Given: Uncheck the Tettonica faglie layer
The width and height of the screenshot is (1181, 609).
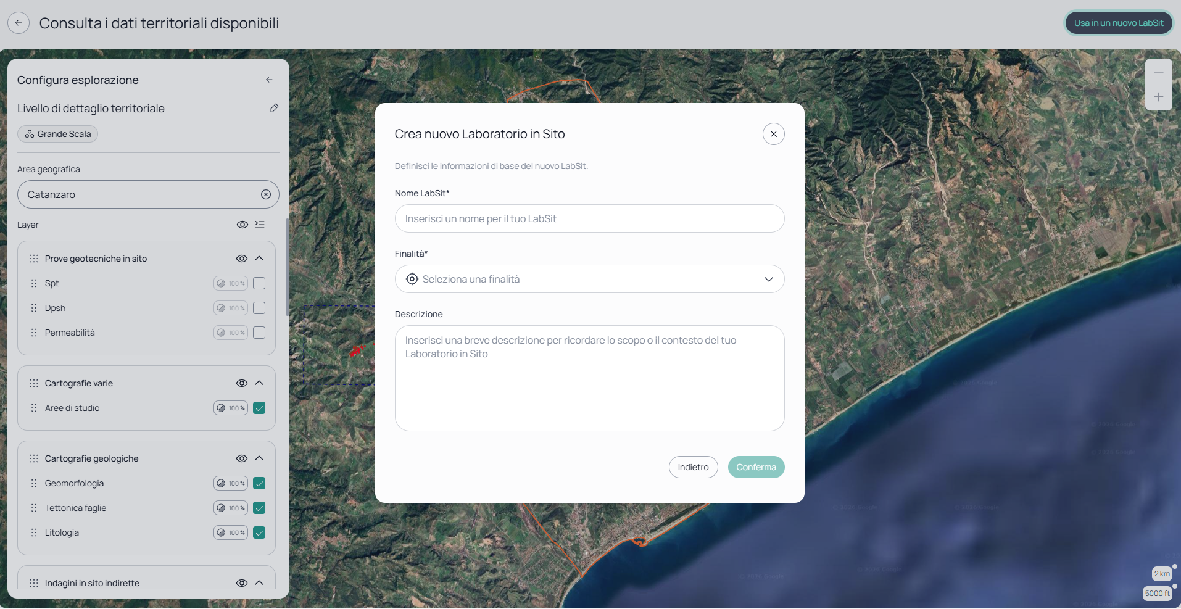Looking at the screenshot, I should coord(259,508).
